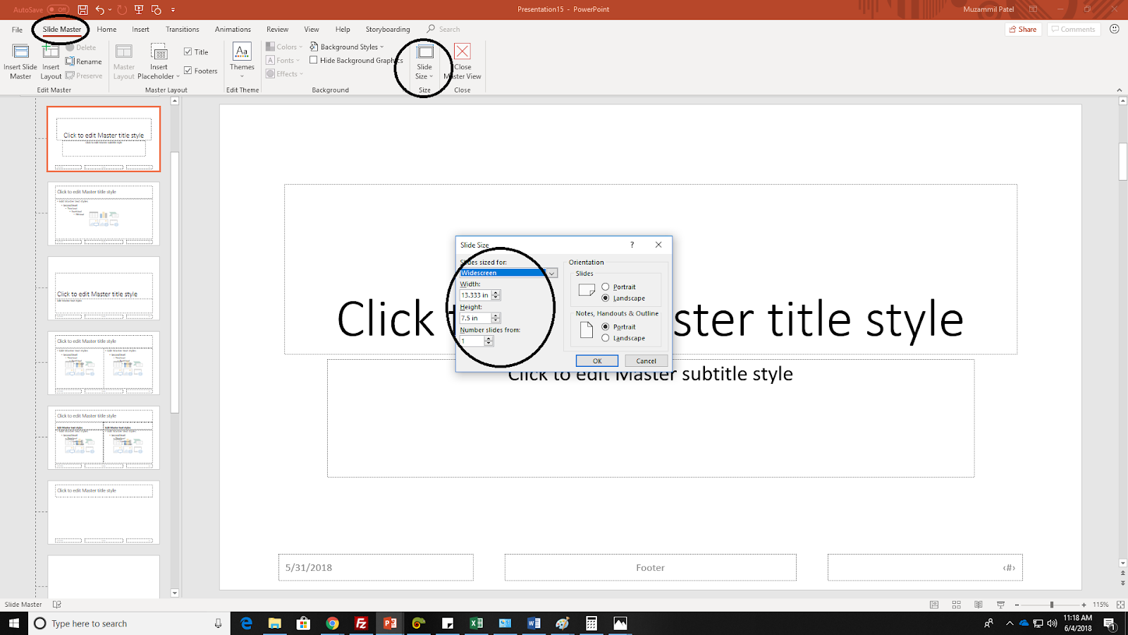Start Slide Show from status bar icon
The height and width of the screenshot is (635, 1128).
(1000, 605)
